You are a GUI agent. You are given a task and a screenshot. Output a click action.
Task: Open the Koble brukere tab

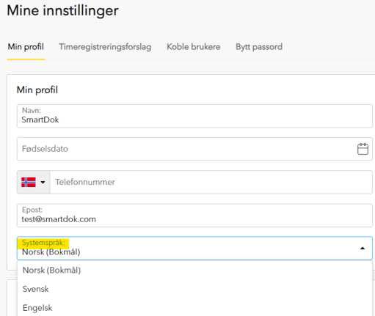(x=194, y=47)
